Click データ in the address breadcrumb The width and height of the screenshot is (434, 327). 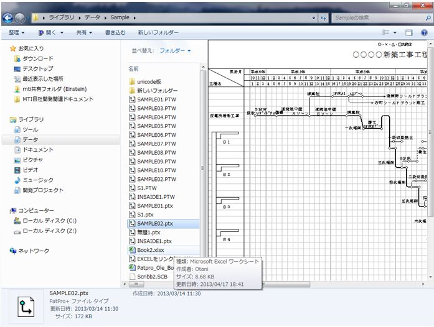pos(92,17)
